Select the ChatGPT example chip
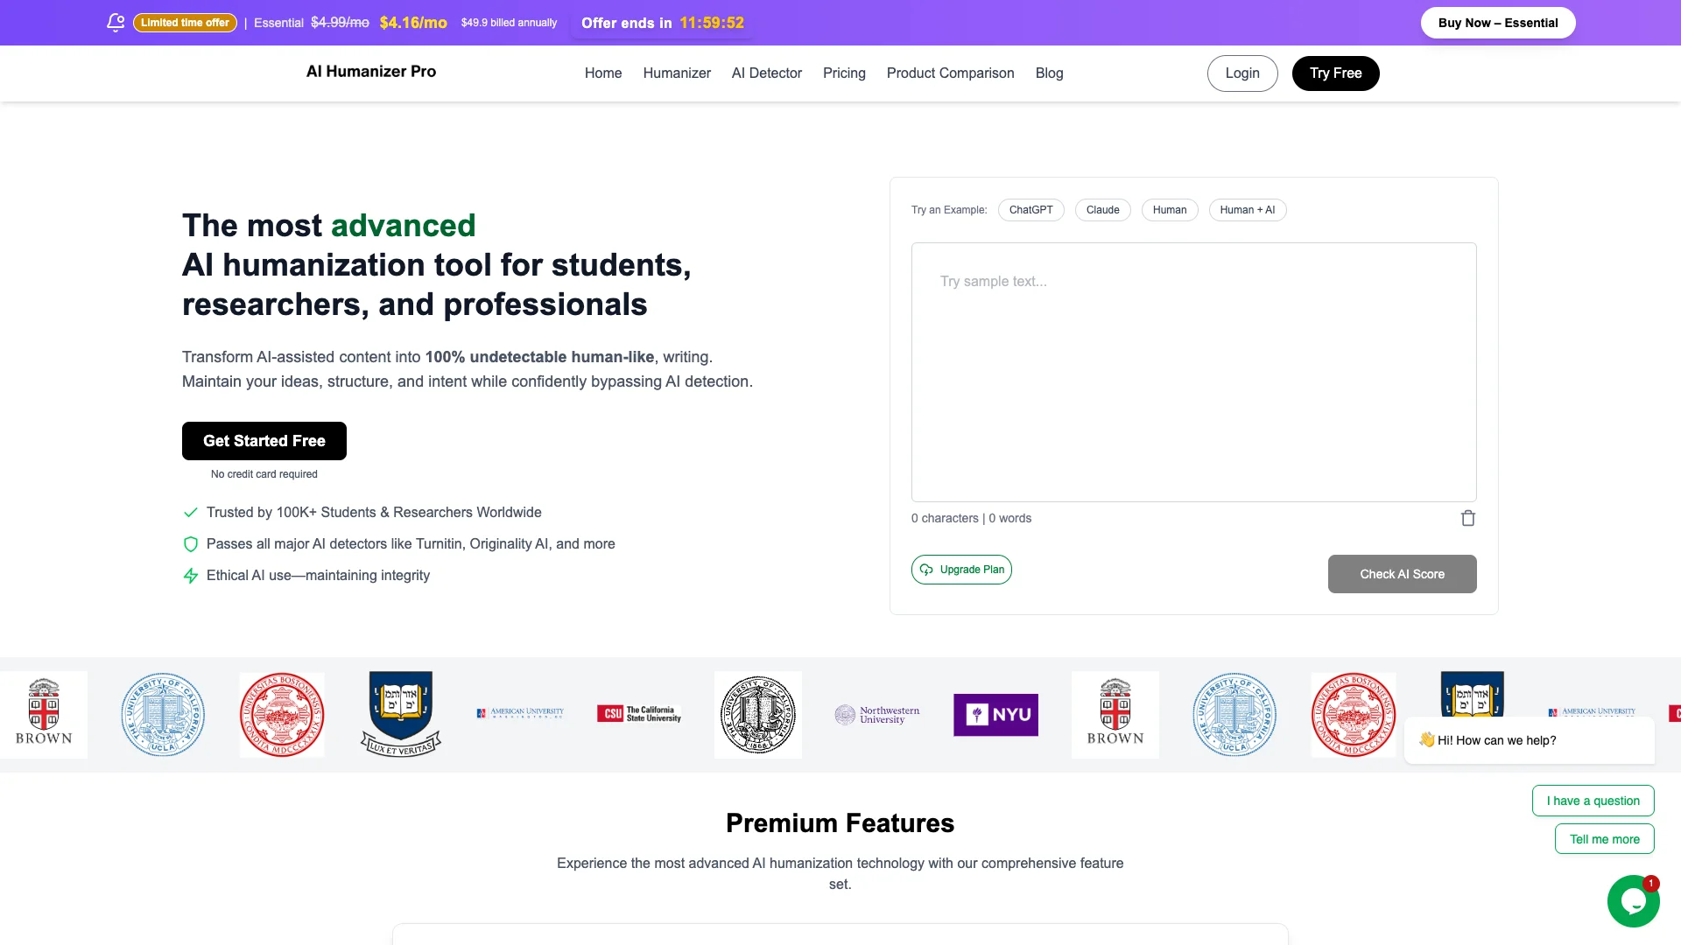This screenshot has width=1681, height=945. click(x=1030, y=210)
